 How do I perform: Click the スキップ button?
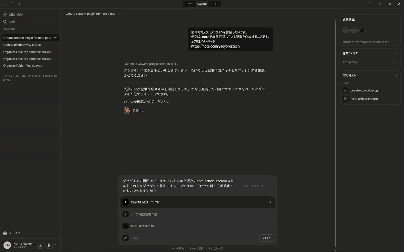pos(266,238)
